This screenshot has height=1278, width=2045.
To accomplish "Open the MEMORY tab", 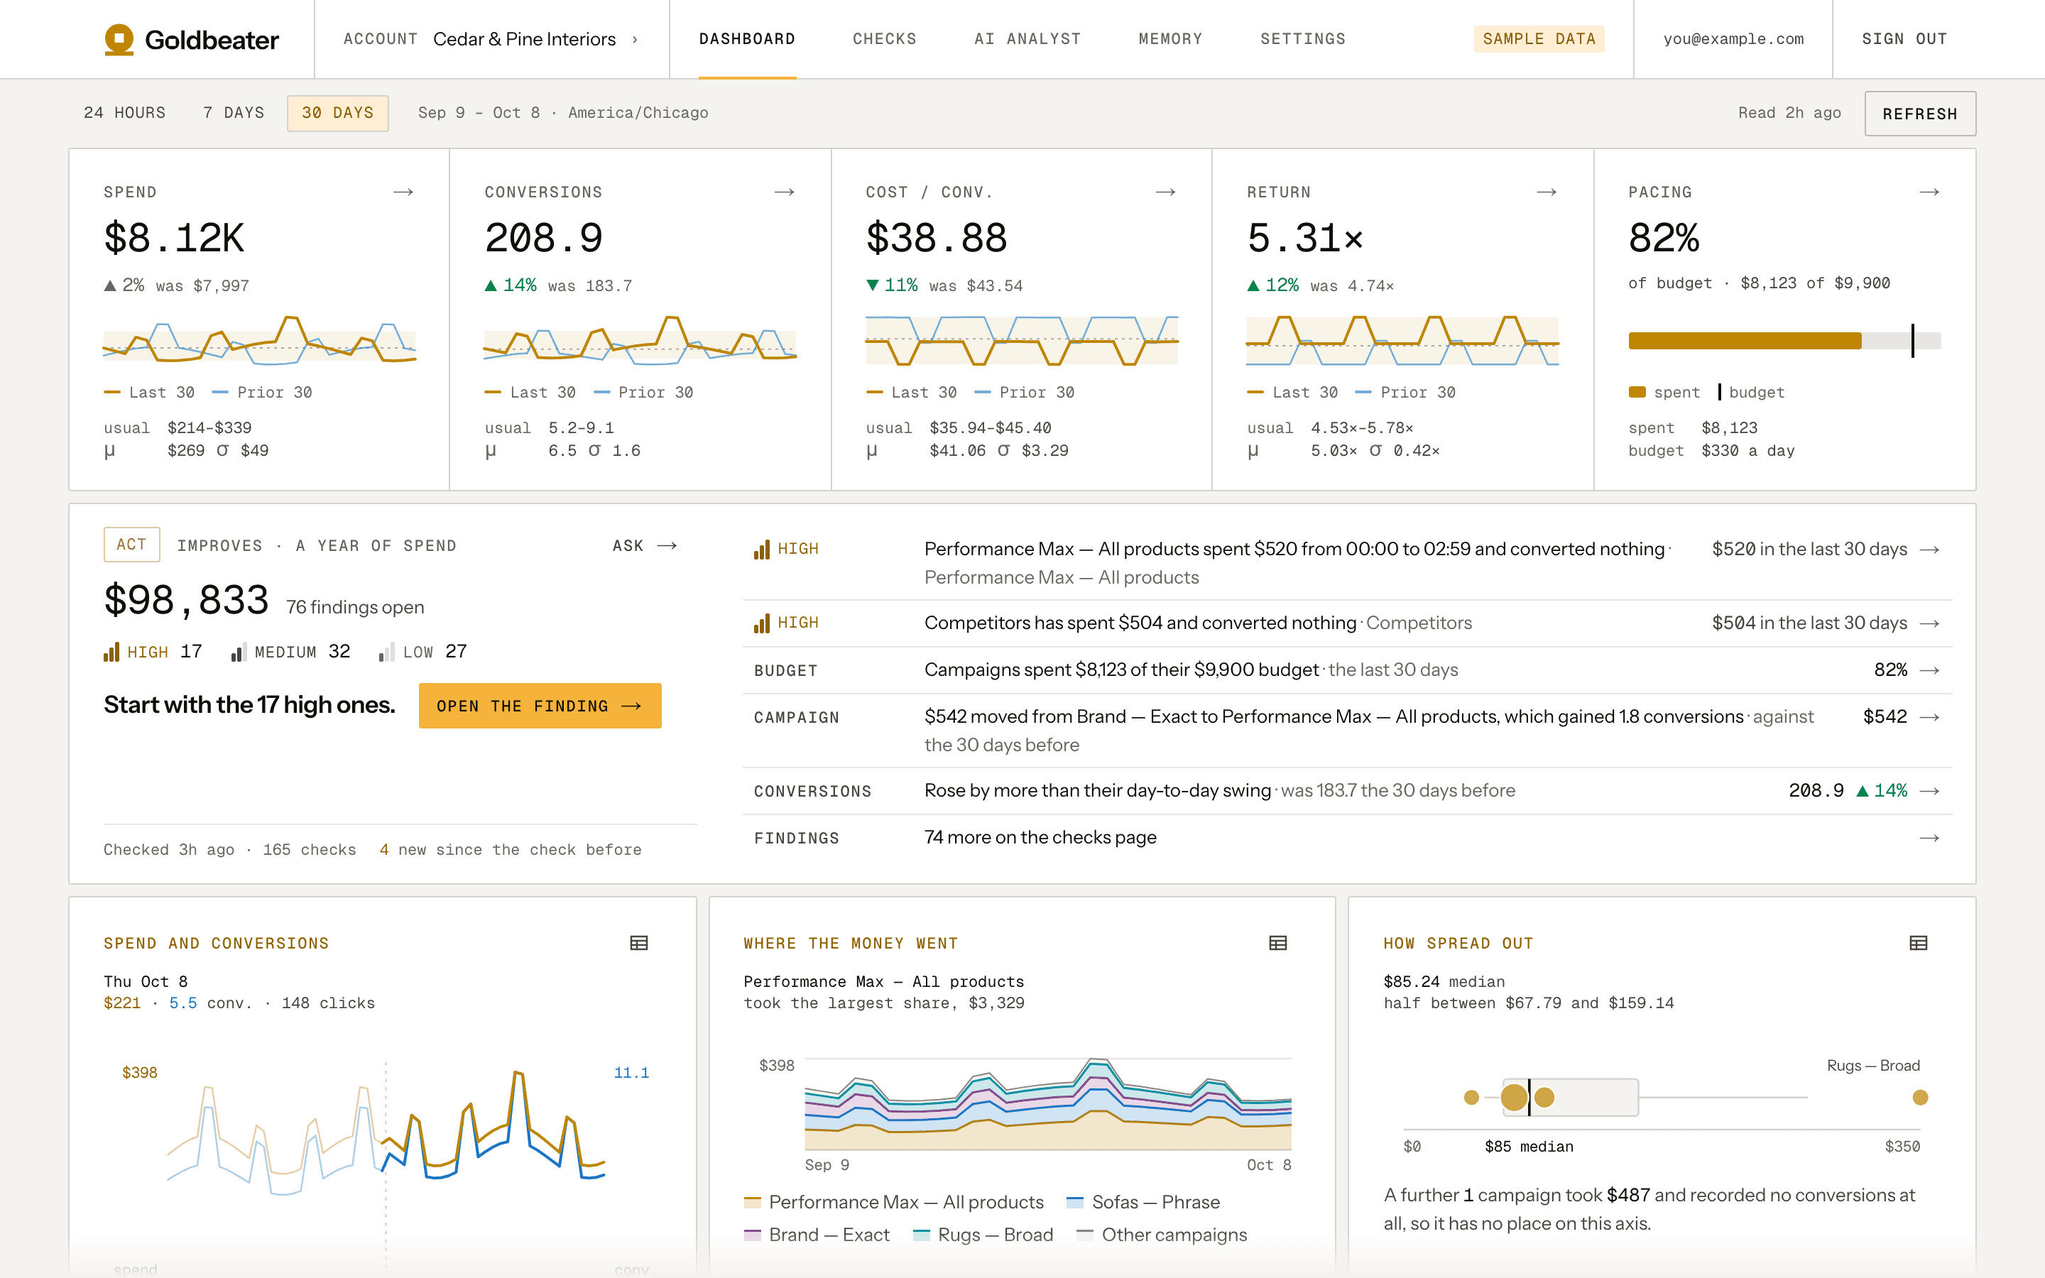I will click(x=1170, y=39).
